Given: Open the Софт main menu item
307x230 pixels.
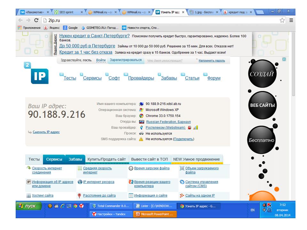Looking at the screenshot, I should click(x=114, y=78).
